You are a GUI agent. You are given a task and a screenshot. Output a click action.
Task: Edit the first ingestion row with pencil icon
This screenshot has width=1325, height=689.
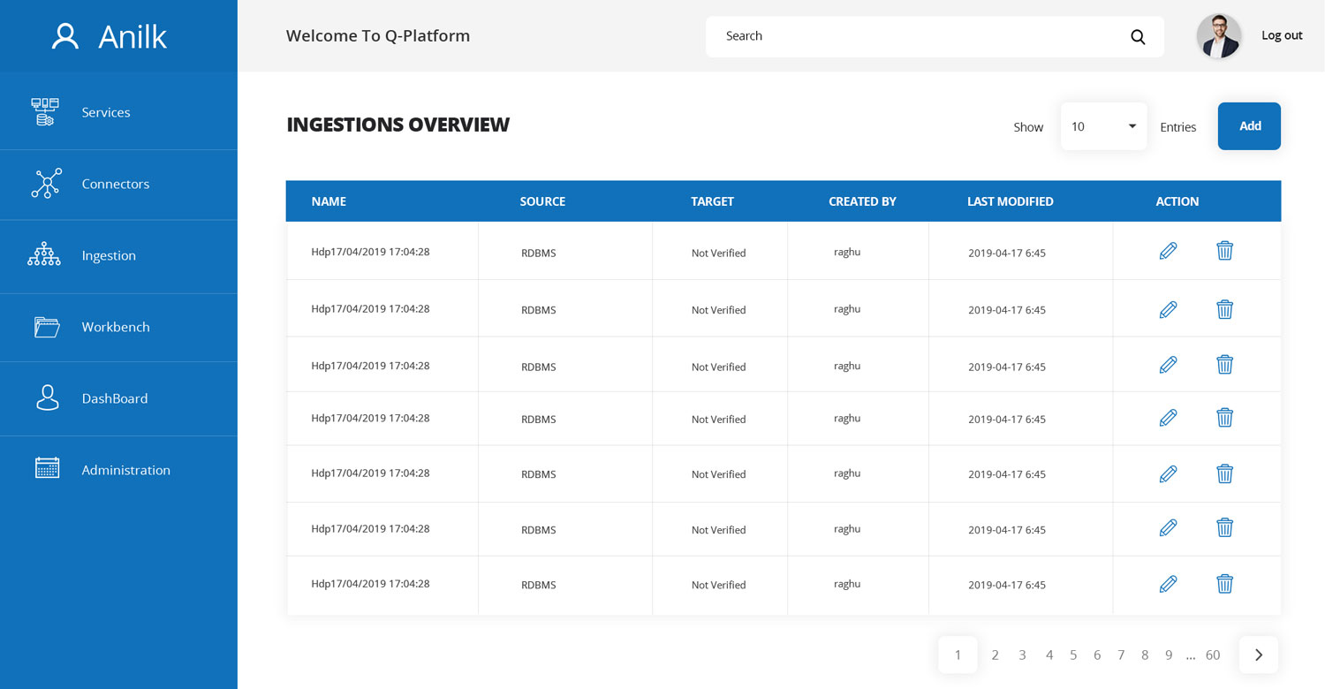(1168, 251)
